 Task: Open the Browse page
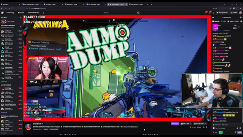point(21,13)
